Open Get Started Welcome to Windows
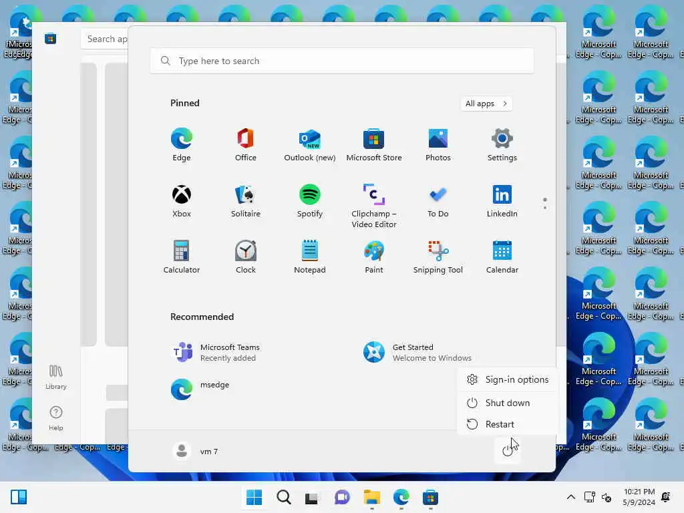The width and height of the screenshot is (684, 513). pyautogui.click(x=418, y=352)
